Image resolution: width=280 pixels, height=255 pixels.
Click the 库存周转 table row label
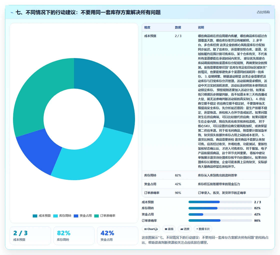pyautogui.click(x=150, y=175)
